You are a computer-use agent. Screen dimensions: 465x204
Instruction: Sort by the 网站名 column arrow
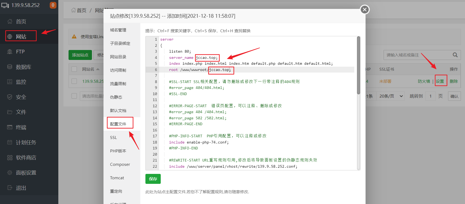tap(98, 69)
